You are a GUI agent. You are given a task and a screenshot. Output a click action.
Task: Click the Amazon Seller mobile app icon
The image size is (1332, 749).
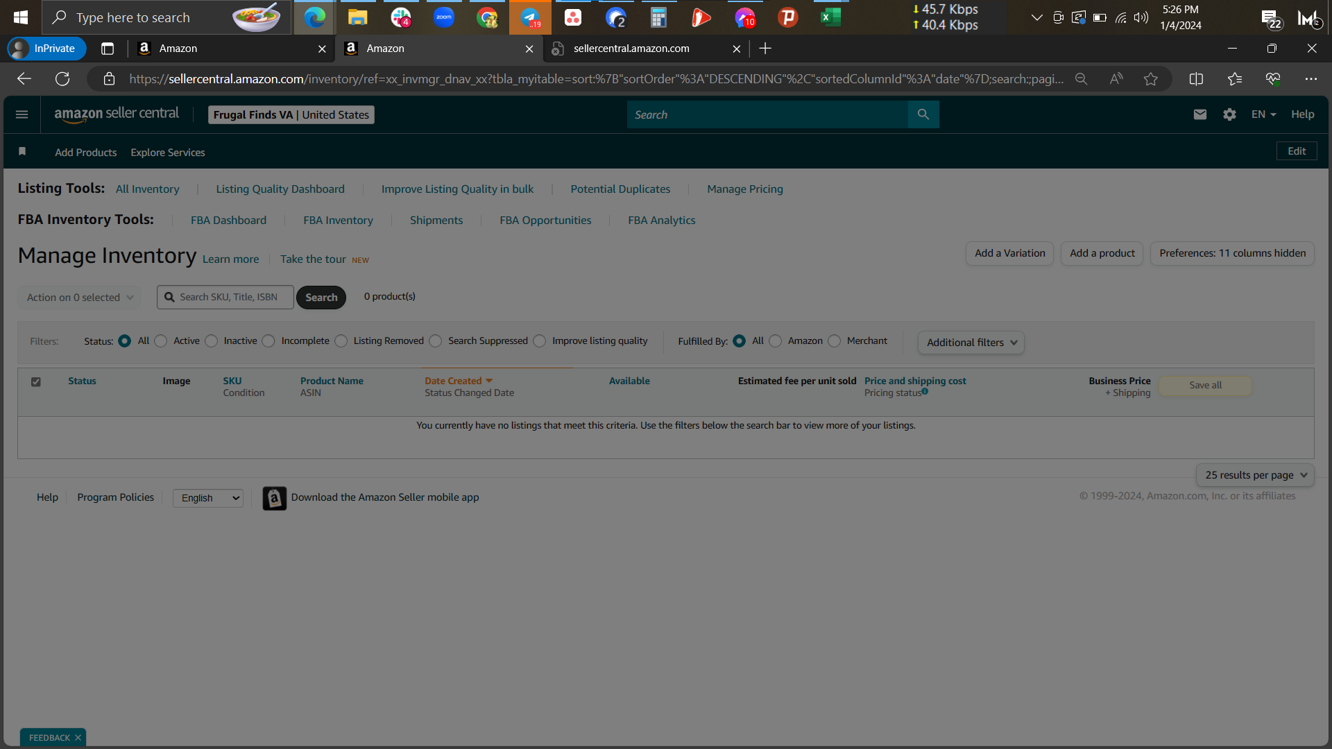[x=275, y=498]
